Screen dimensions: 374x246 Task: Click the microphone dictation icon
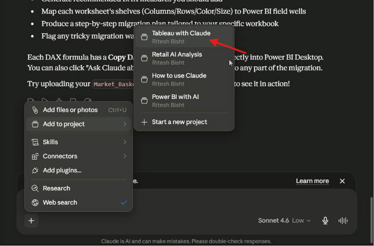pyautogui.click(x=325, y=220)
